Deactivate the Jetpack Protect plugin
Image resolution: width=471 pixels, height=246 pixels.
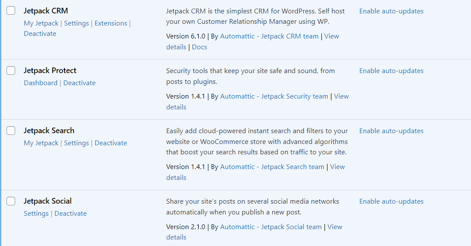[x=79, y=83]
